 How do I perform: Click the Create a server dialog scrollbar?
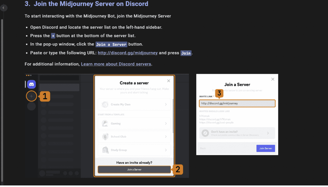click(173, 116)
